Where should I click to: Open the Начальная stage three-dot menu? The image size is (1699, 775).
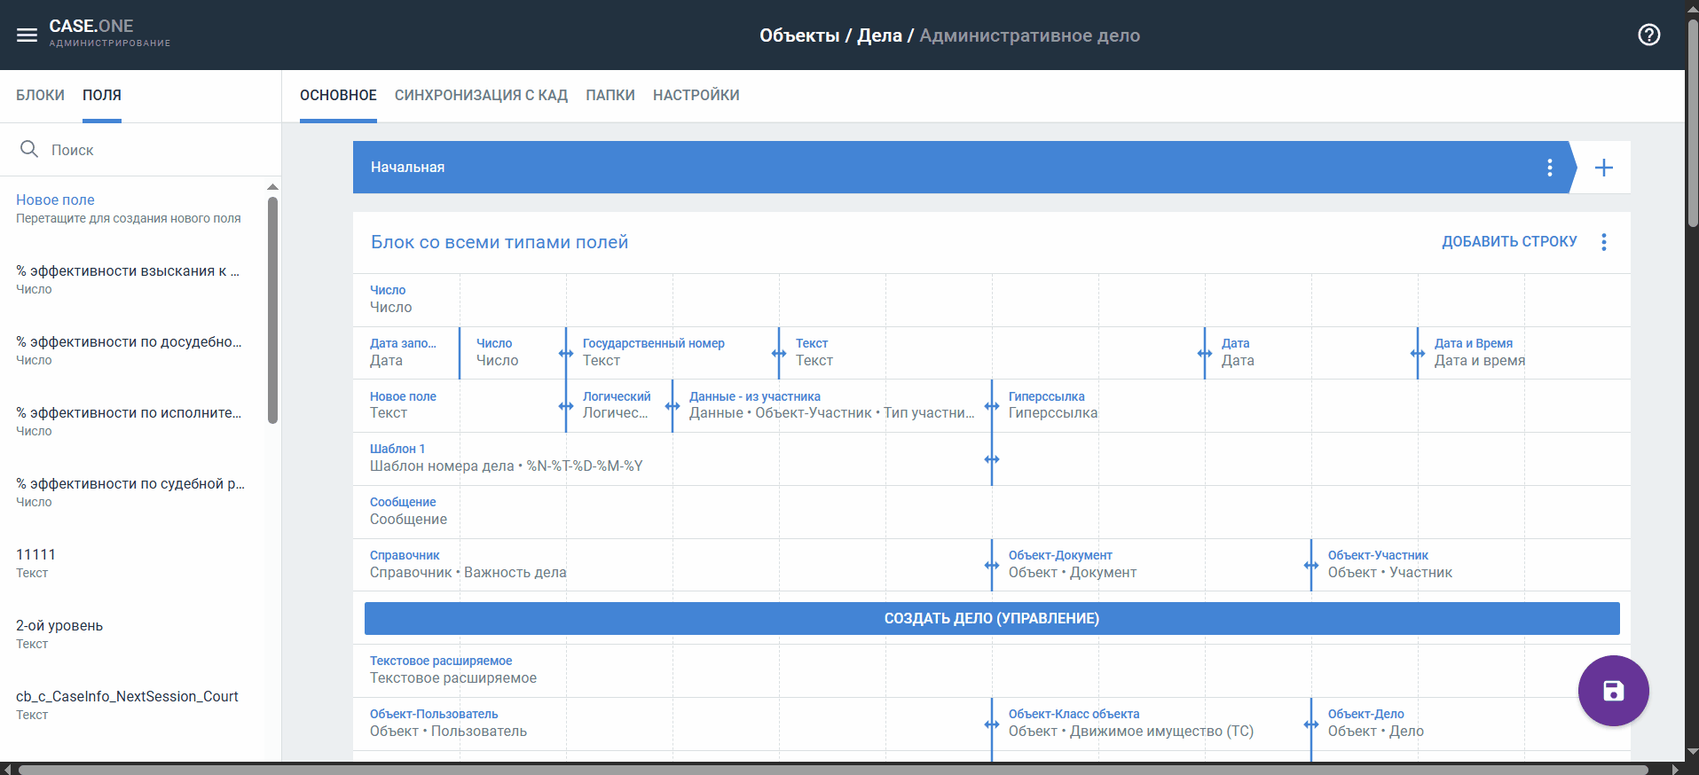1549,168
